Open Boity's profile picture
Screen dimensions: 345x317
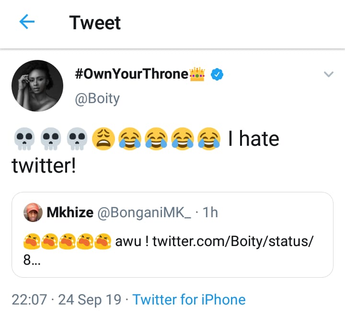pos(37,86)
